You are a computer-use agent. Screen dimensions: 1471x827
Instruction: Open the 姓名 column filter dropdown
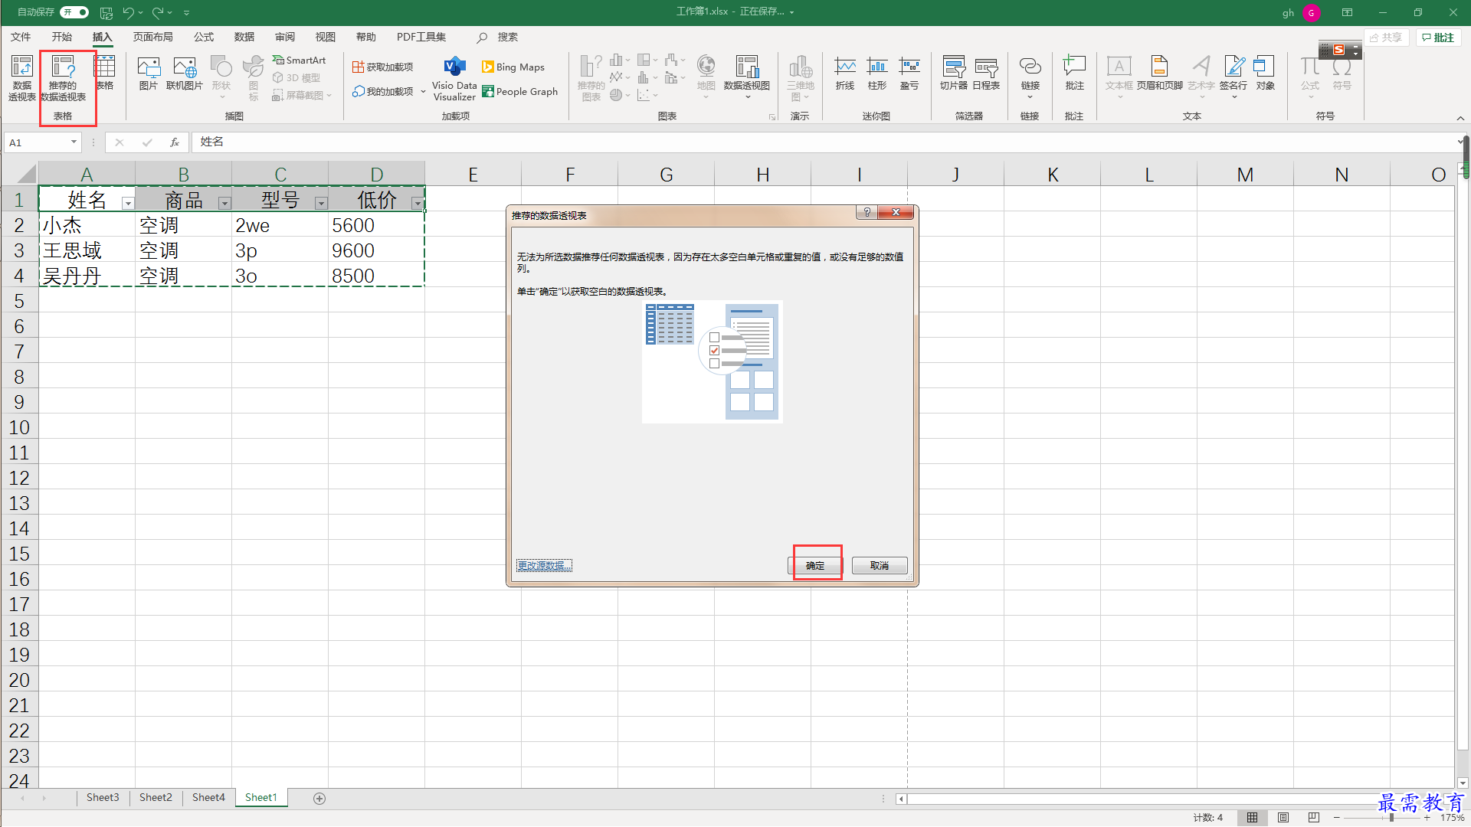point(128,203)
